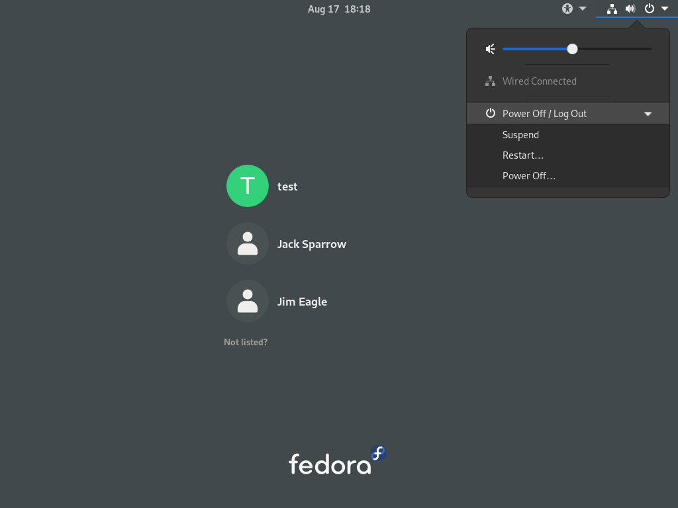Select Jim Eagle's avatar icon
This screenshot has width=678, height=508.
pos(248,301)
